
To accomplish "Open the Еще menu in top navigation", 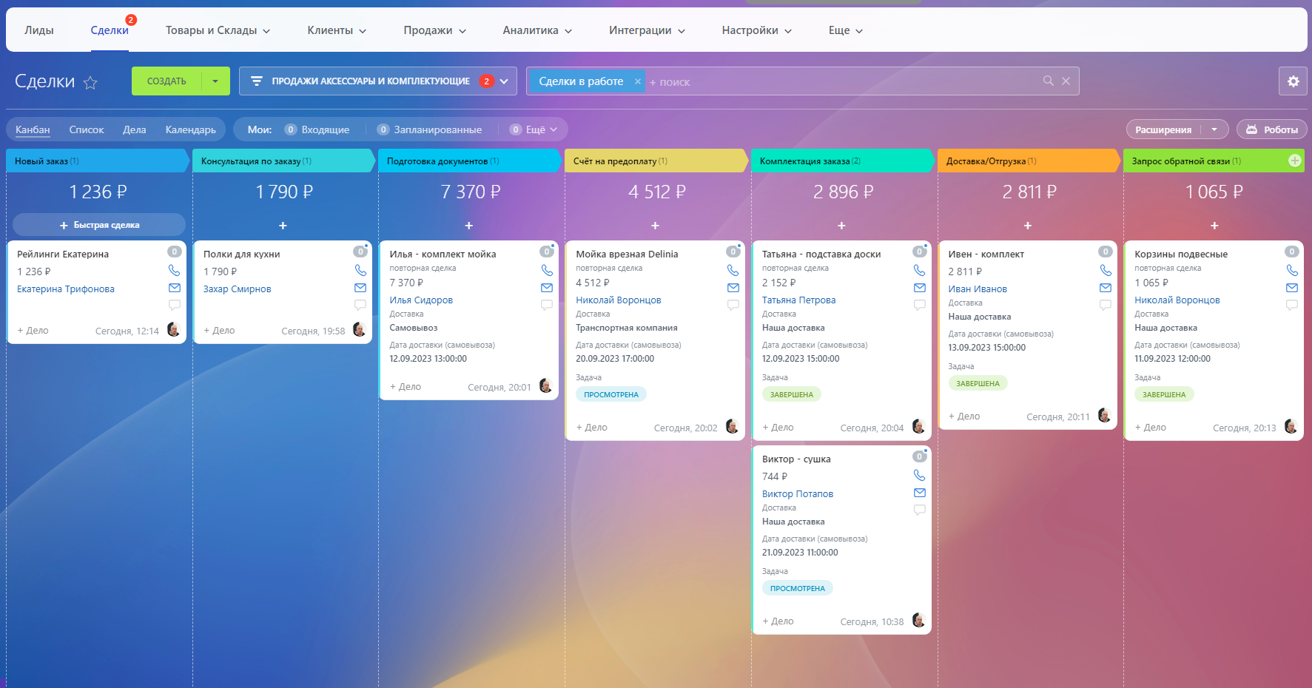I will pos(846,30).
